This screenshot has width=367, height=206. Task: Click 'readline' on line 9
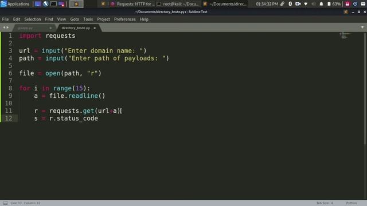pos(83,96)
